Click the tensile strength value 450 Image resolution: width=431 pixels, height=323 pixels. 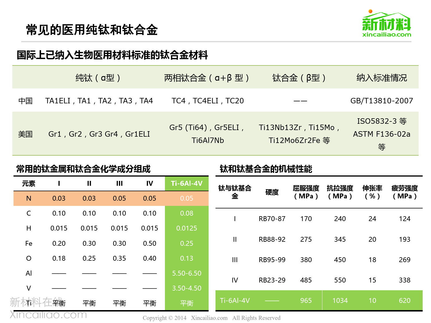point(340,260)
